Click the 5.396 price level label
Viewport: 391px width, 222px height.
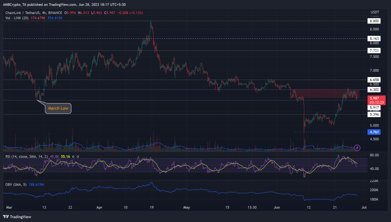point(374,115)
